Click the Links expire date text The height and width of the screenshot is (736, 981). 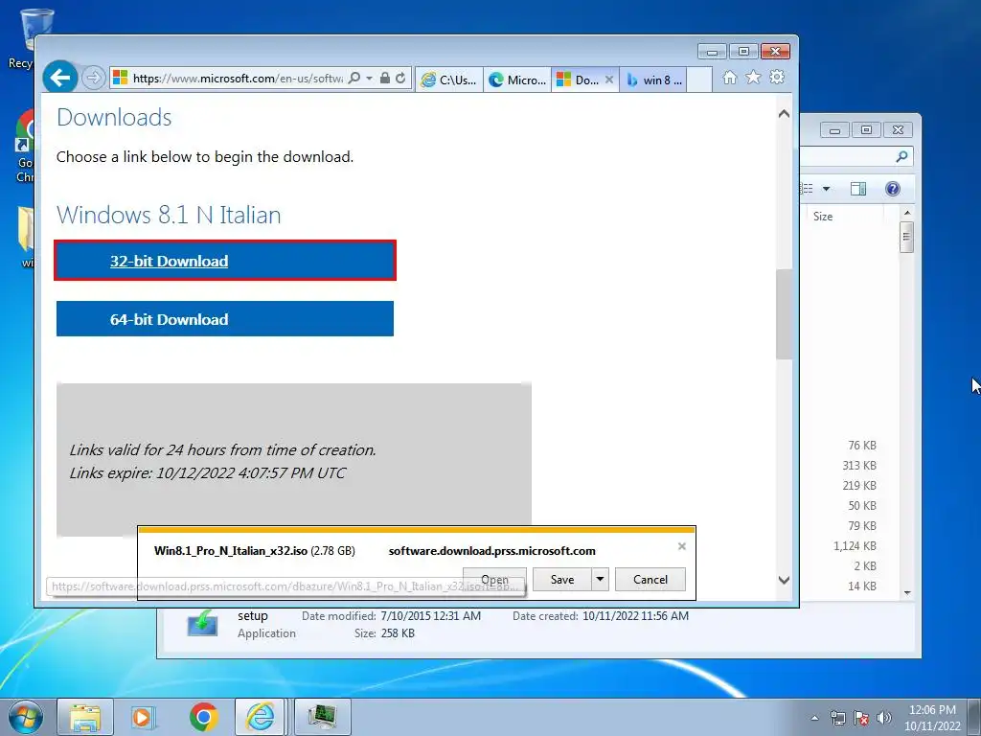click(x=207, y=472)
